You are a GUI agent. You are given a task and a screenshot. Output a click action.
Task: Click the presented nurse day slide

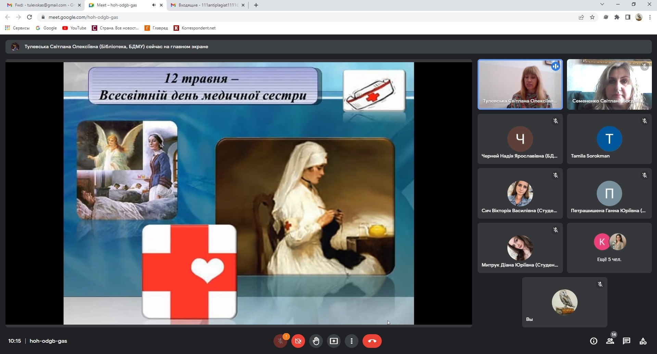tap(239, 193)
